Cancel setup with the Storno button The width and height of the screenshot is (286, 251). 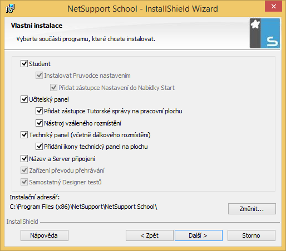[252, 235]
